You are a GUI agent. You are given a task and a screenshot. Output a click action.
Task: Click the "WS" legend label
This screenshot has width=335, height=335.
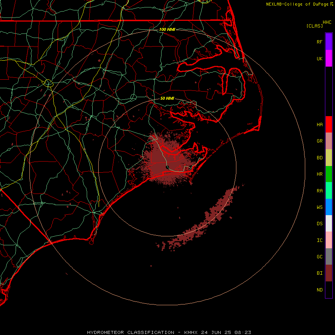(319, 207)
